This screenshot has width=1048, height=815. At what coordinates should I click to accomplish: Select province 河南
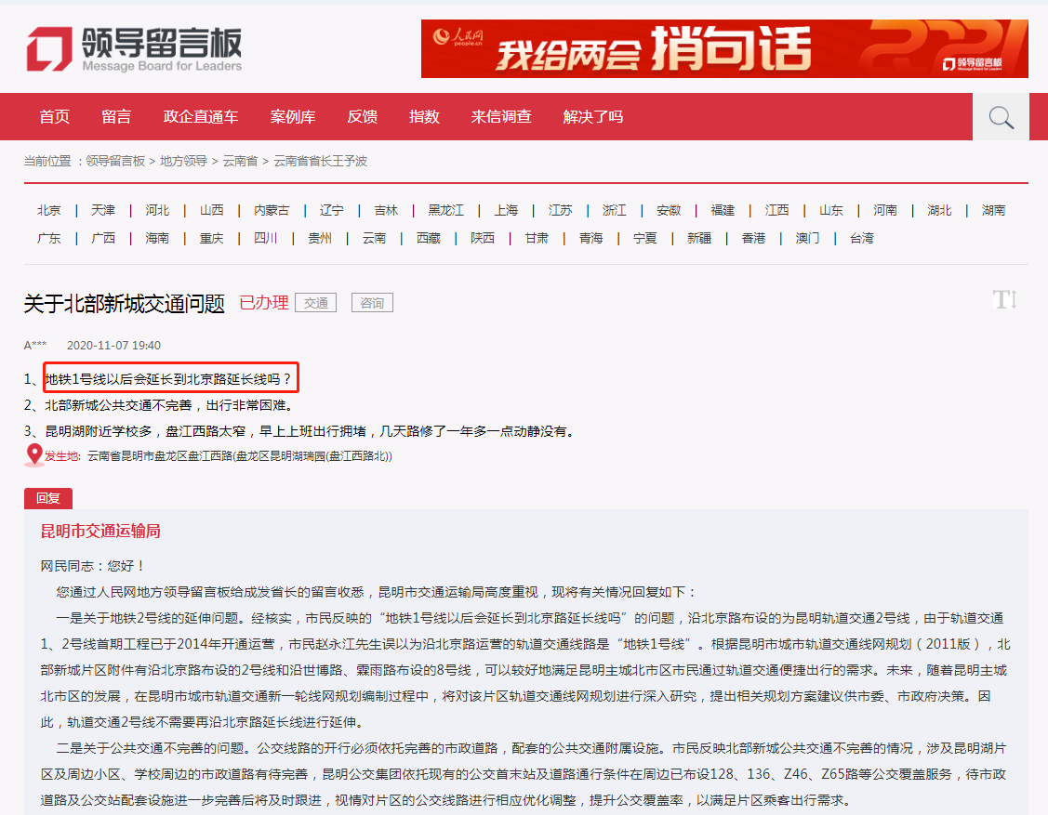click(x=885, y=210)
